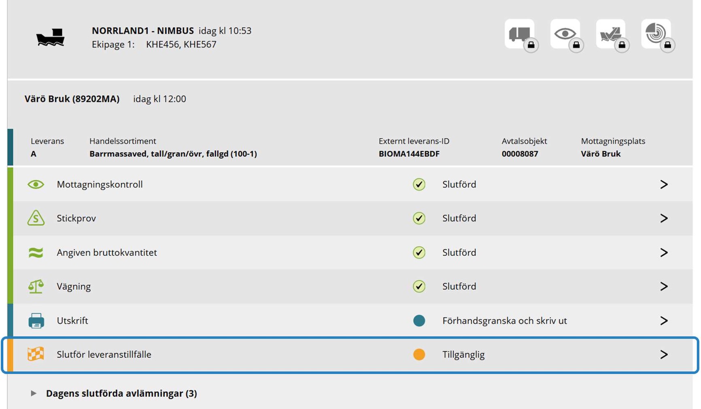701x409 pixels.
Task: Click Leverans value A
Action: pos(33,154)
